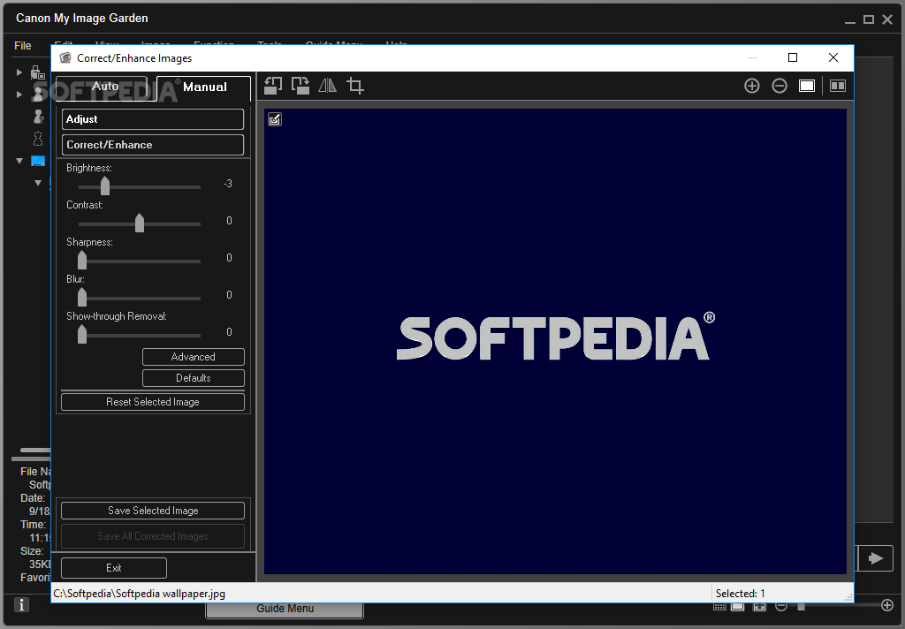905x629 pixels.
Task: Select the Computer icon in sidebar
Action: click(37, 161)
